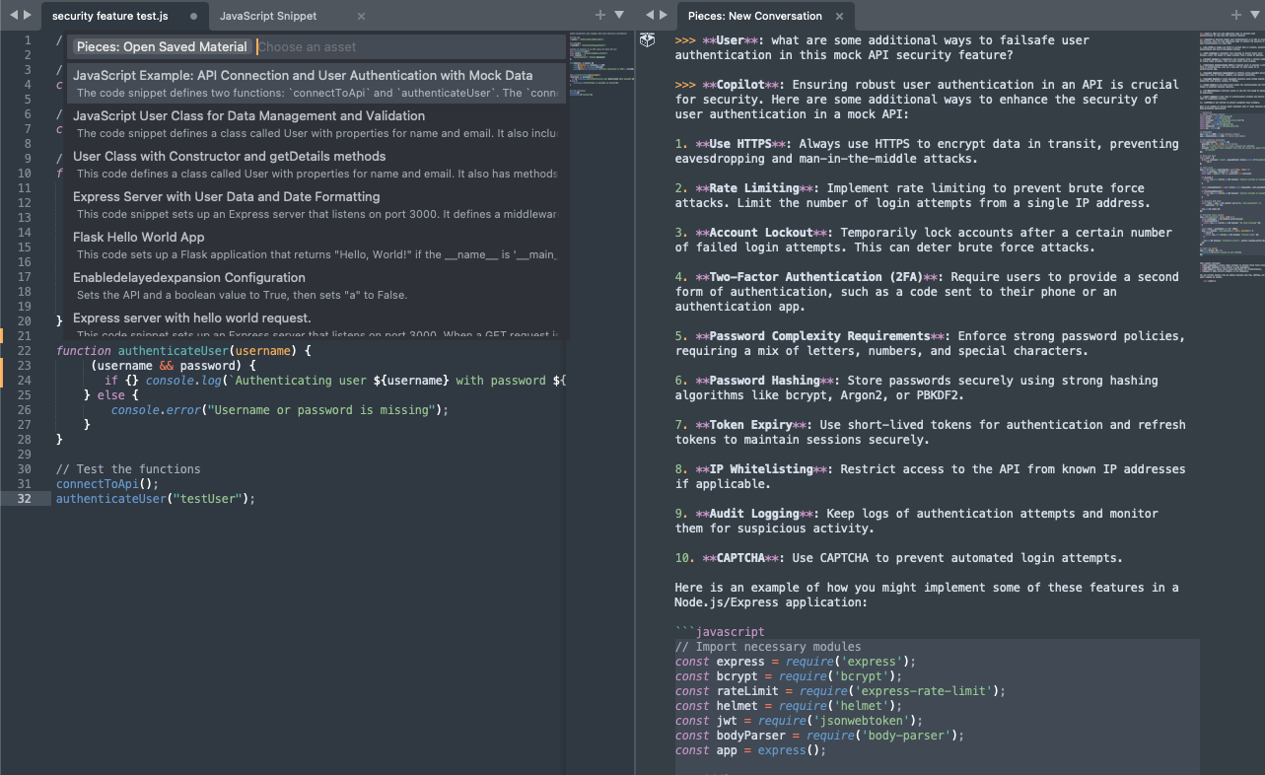Open the left pane's tab list dropdown
1265x775 pixels.
(619, 15)
